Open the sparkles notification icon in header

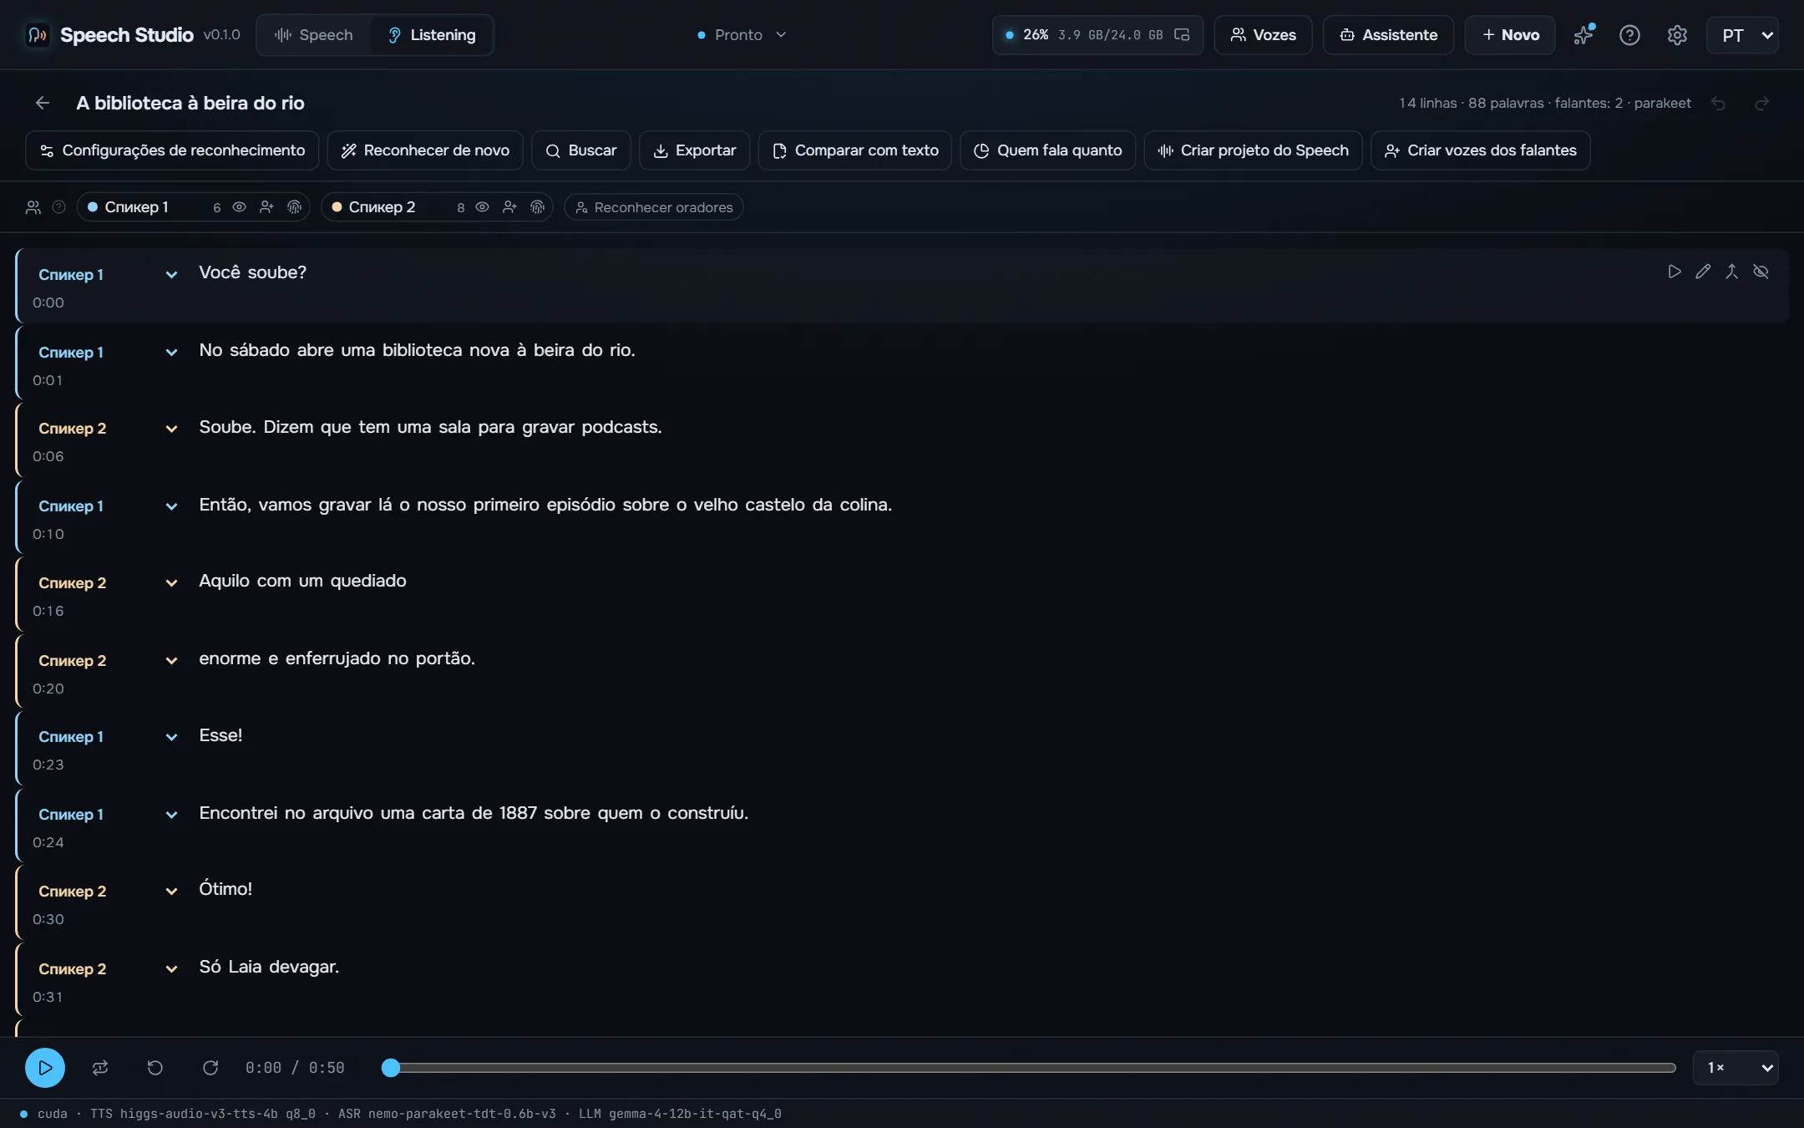click(x=1584, y=35)
